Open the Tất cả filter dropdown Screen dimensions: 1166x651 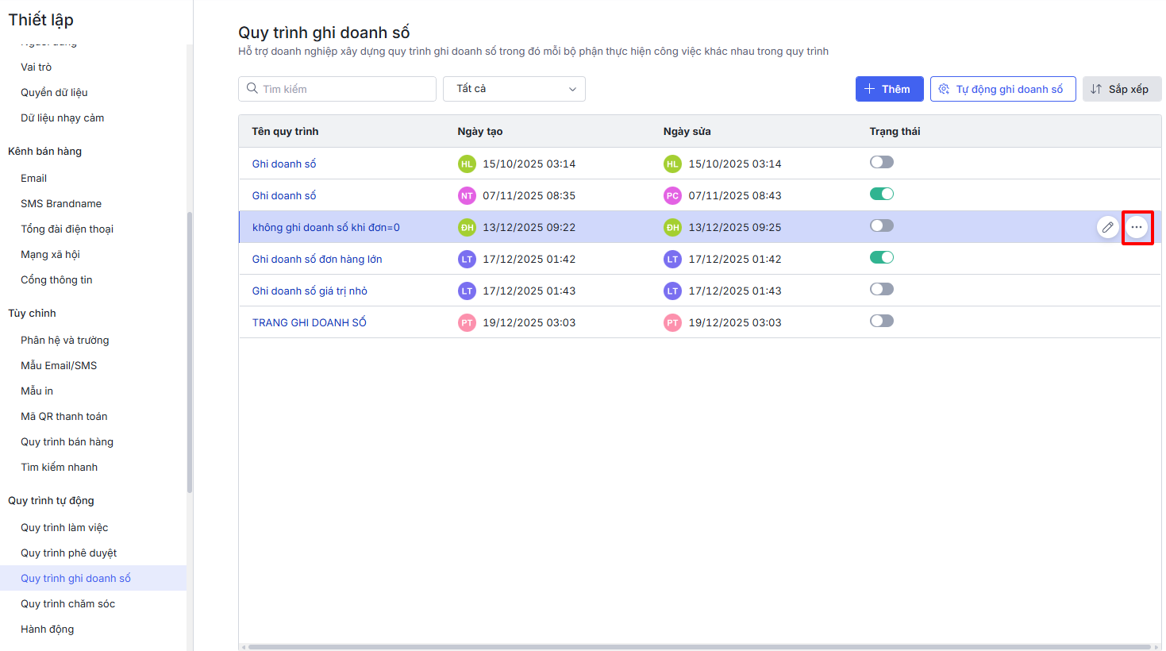[x=514, y=89]
